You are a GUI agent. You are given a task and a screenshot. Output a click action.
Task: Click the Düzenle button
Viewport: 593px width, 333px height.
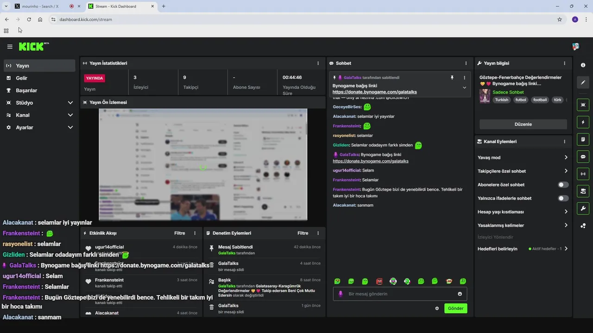[523, 124]
